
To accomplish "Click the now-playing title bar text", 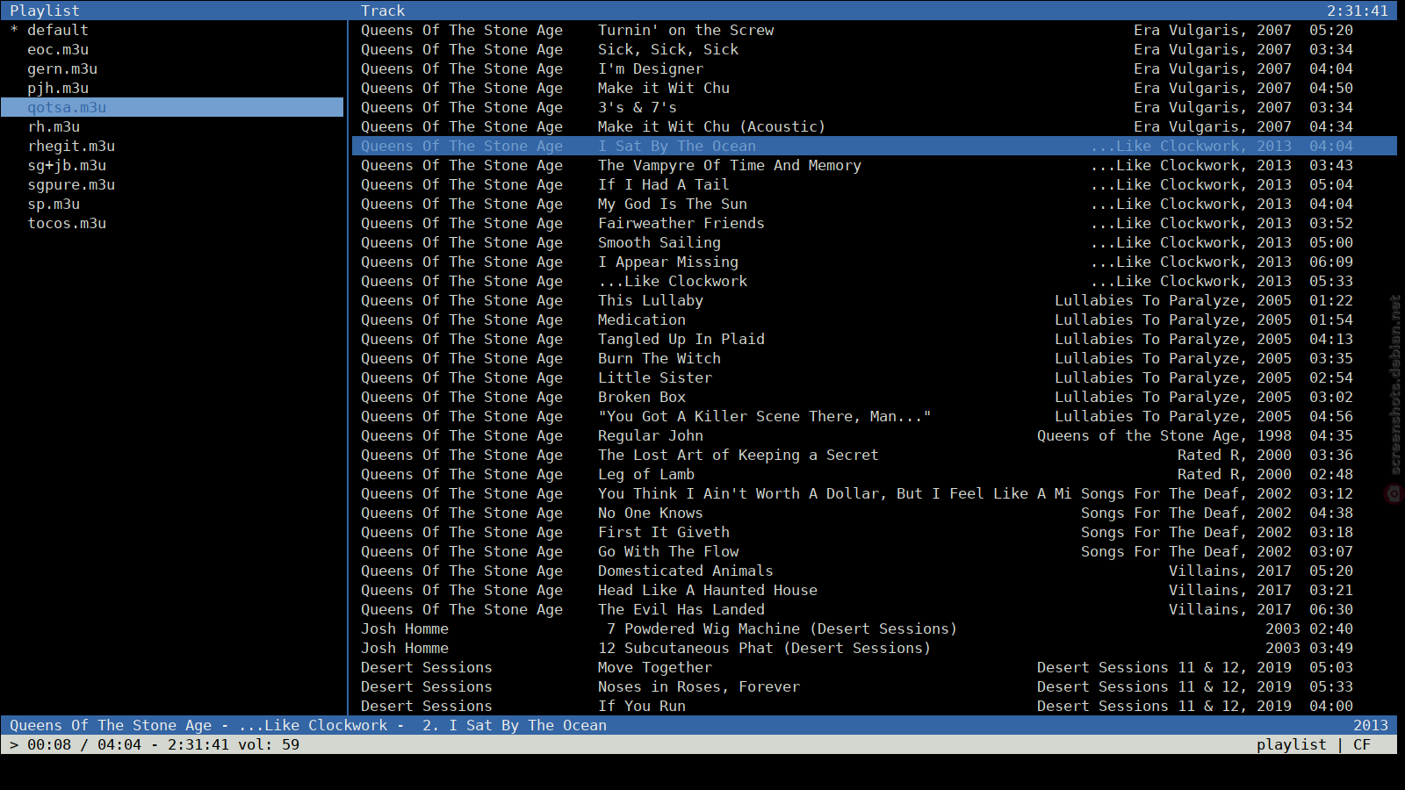I will click(x=308, y=725).
